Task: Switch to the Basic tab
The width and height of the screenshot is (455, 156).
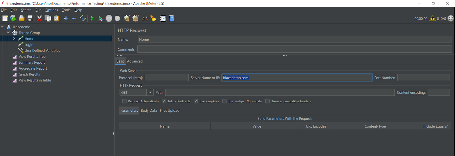Action: pos(120,61)
